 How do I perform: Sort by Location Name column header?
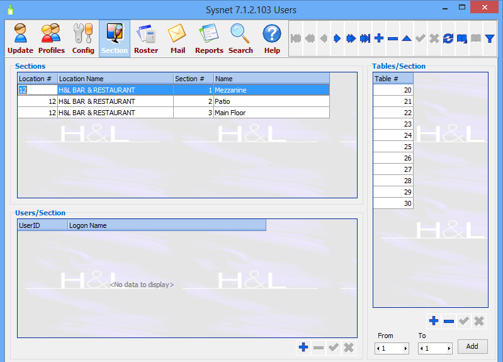tap(115, 79)
